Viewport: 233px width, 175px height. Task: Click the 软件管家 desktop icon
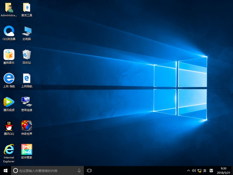[27, 149]
